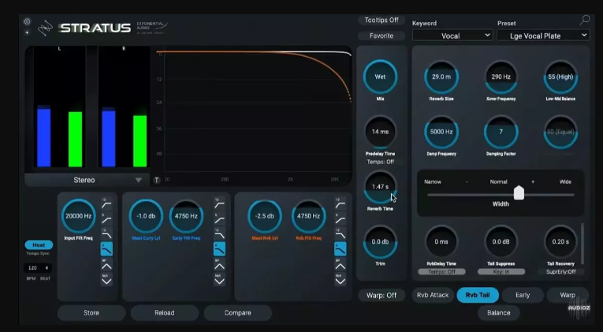Click the -2.5 db Mast Rvb Lvl knob
The height and width of the screenshot is (332, 603).
265,216
